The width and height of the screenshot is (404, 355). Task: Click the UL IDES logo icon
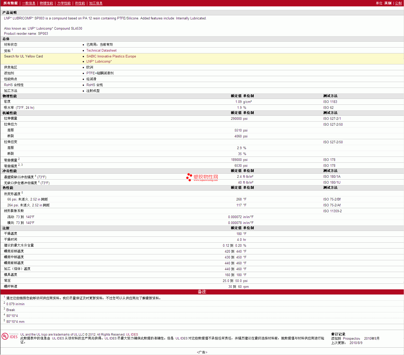coord(10,336)
